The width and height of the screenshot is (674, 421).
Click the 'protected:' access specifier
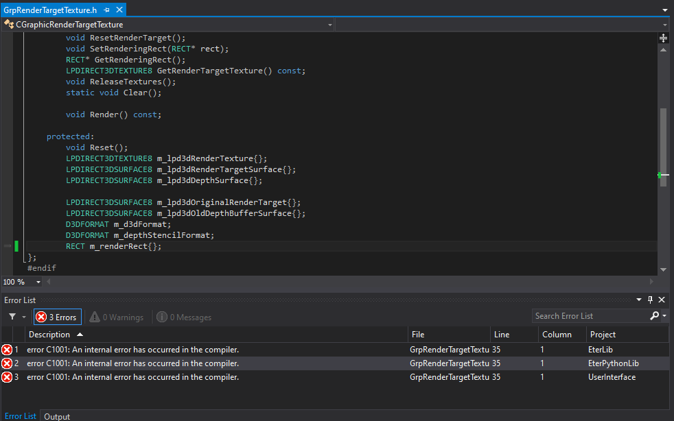(70, 136)
